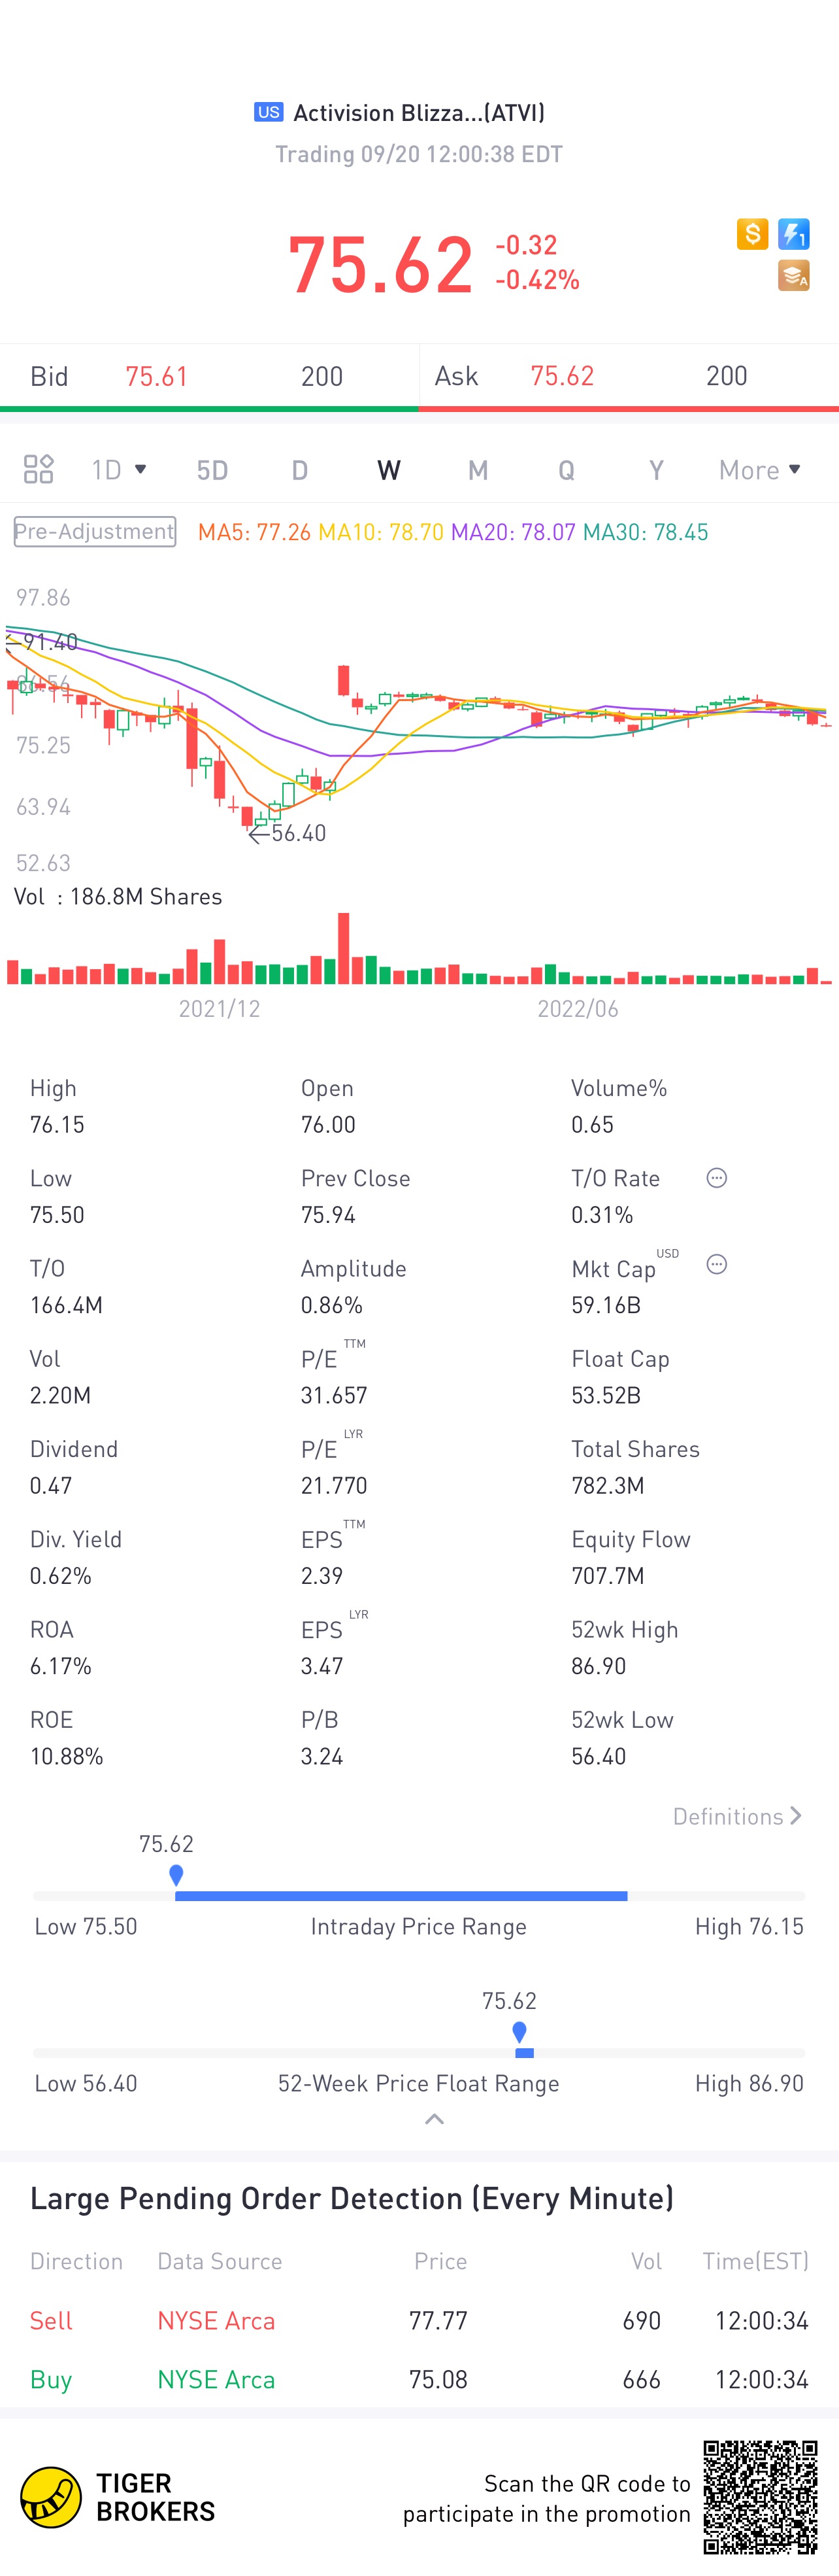Screen dimensions: 839x2576
Task: Tap the tan stacked layers icon
Action: 794,275
